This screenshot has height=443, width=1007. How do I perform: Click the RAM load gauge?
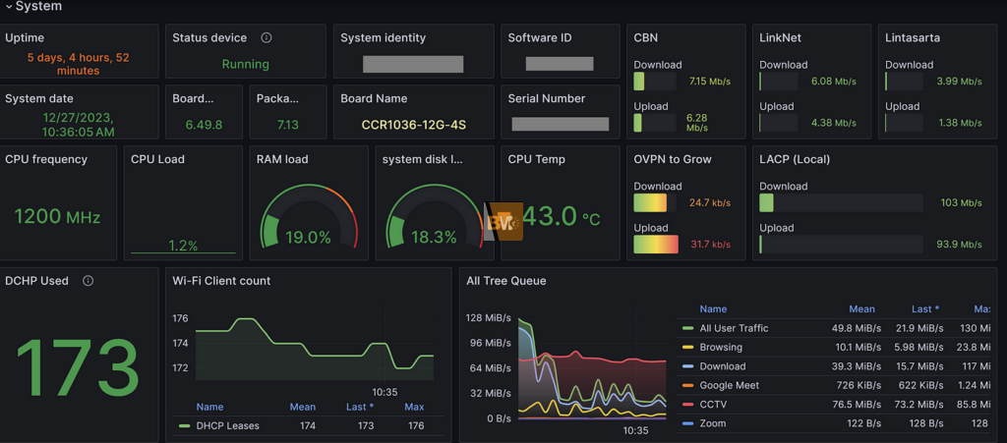(x=308, y=216)
